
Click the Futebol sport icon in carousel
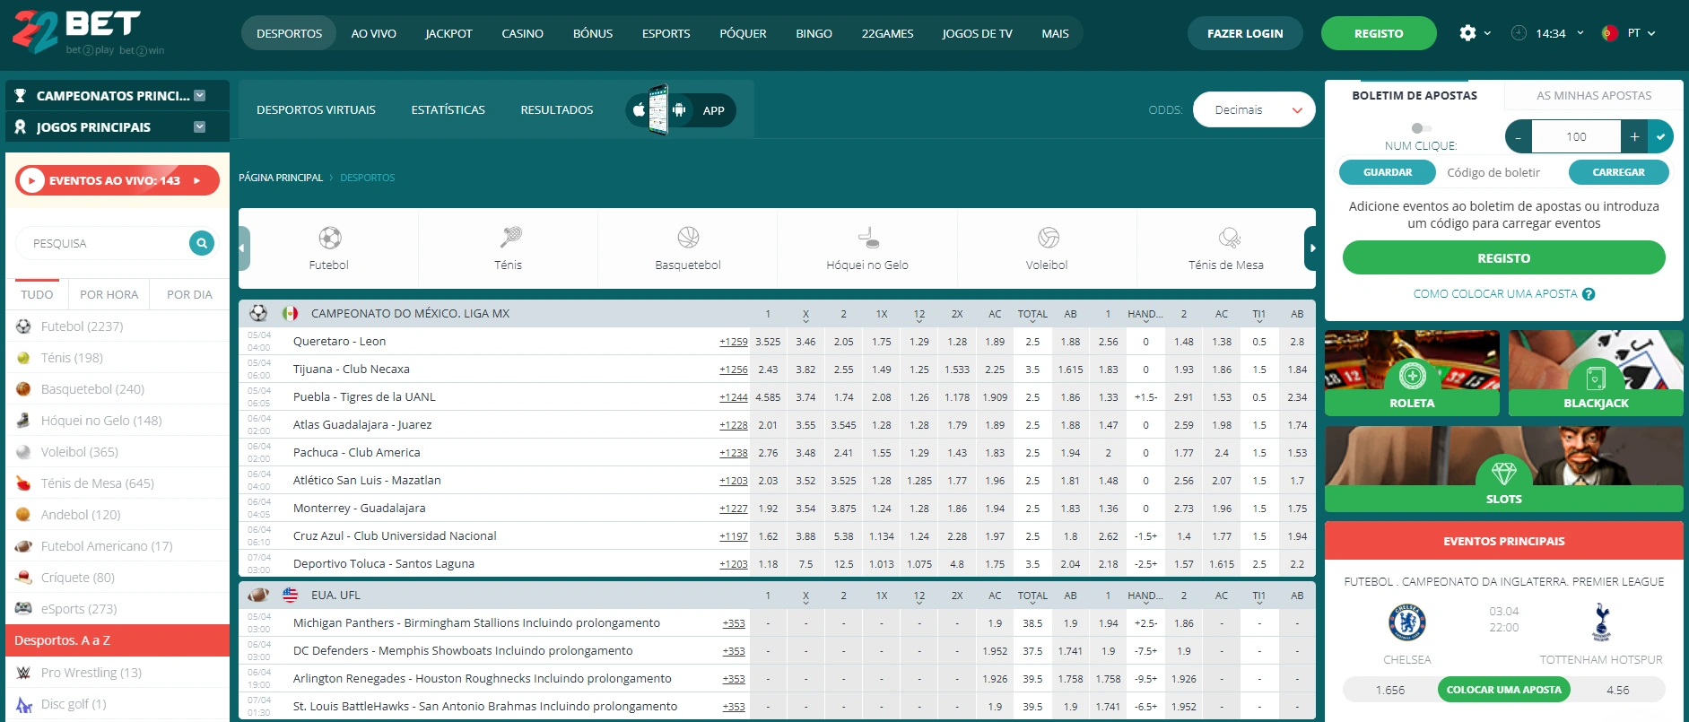(329, 238)
